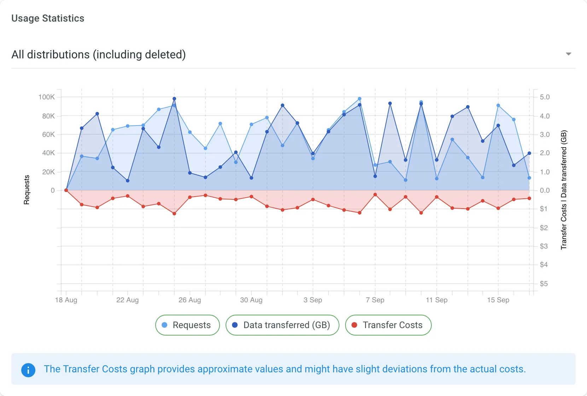This screenshot has height=396, width=587.
Task: Click the light blue Requests legend dot
Action: coord(164,325)
